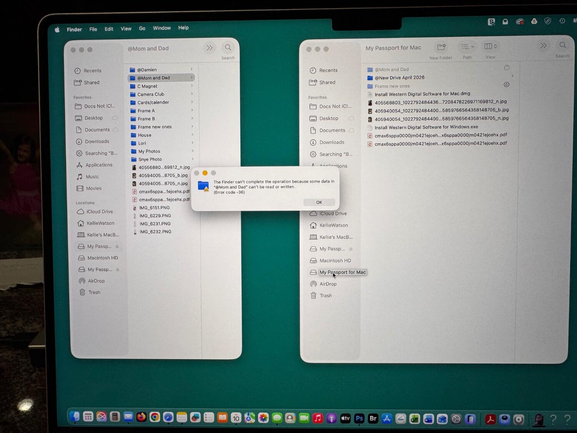The image size is (577, 433).
Task: Select the IMG_6151.PNG file
Action: pos(154,208)
